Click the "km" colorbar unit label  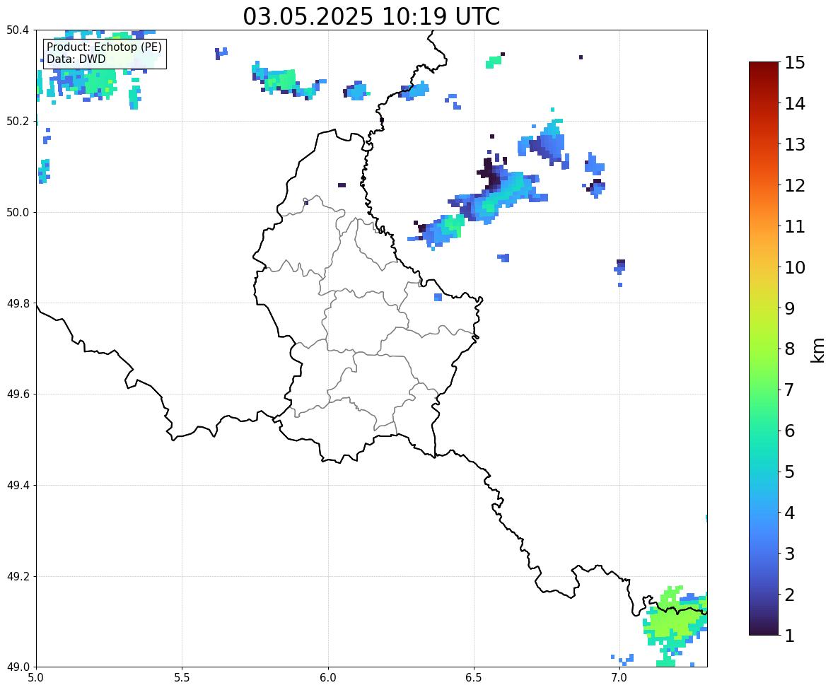tap(818, 350)
